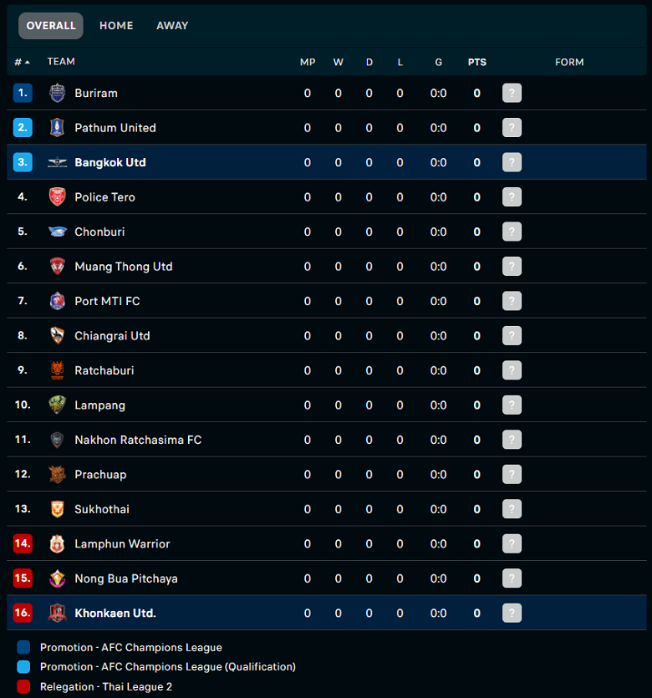Sort standings by MP column header
652x698 pixels.
click(308, 62)
